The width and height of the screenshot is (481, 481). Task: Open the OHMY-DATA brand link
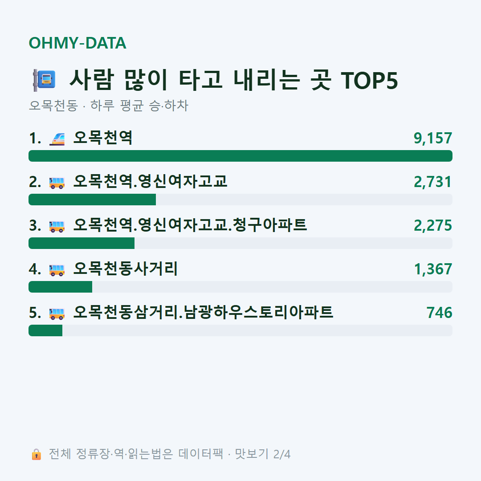coord(77,43)
